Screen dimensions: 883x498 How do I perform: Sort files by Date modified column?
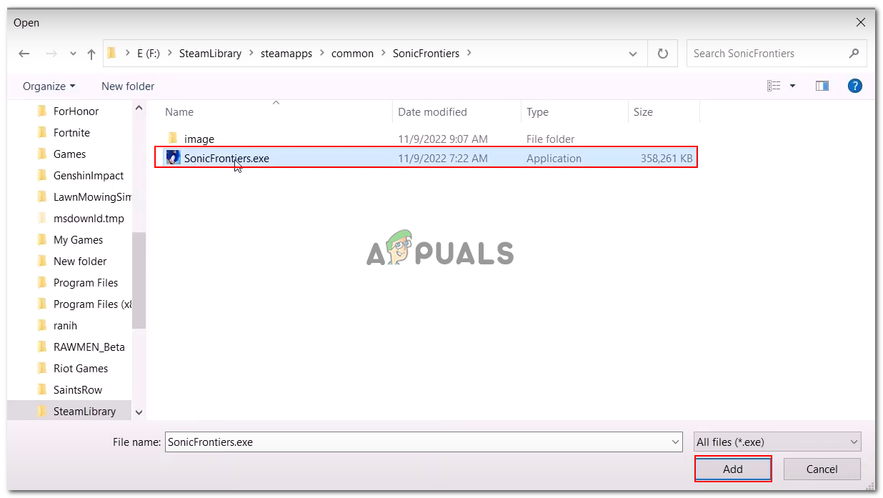432,112
